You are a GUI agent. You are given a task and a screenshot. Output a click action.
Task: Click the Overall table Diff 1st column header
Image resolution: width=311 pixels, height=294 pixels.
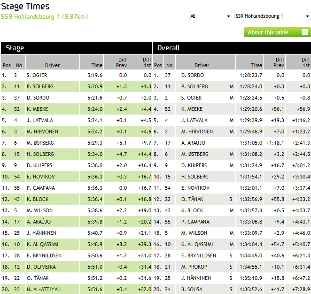pos(305,62)
